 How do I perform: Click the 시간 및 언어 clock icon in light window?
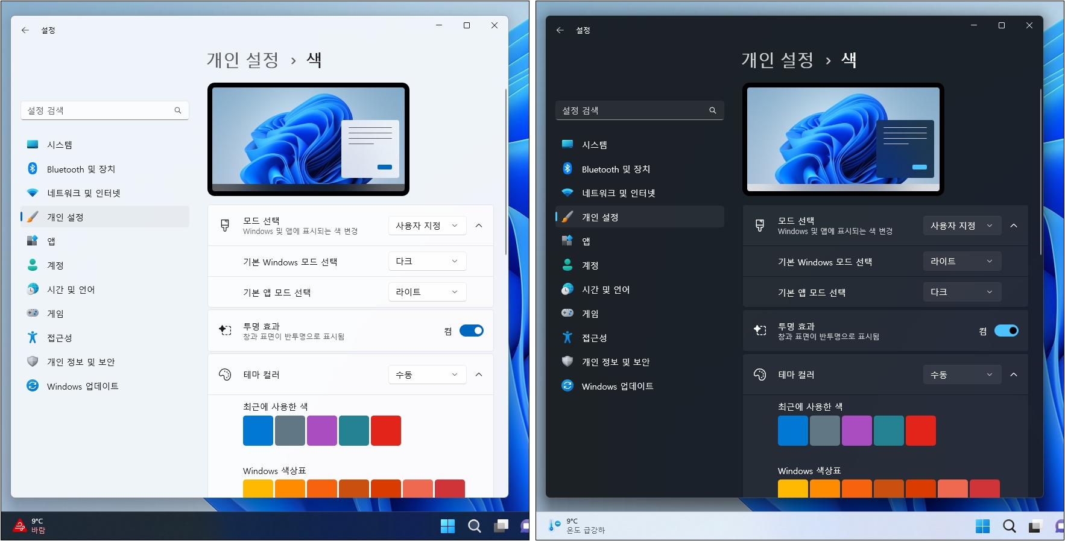pos(33,289)
